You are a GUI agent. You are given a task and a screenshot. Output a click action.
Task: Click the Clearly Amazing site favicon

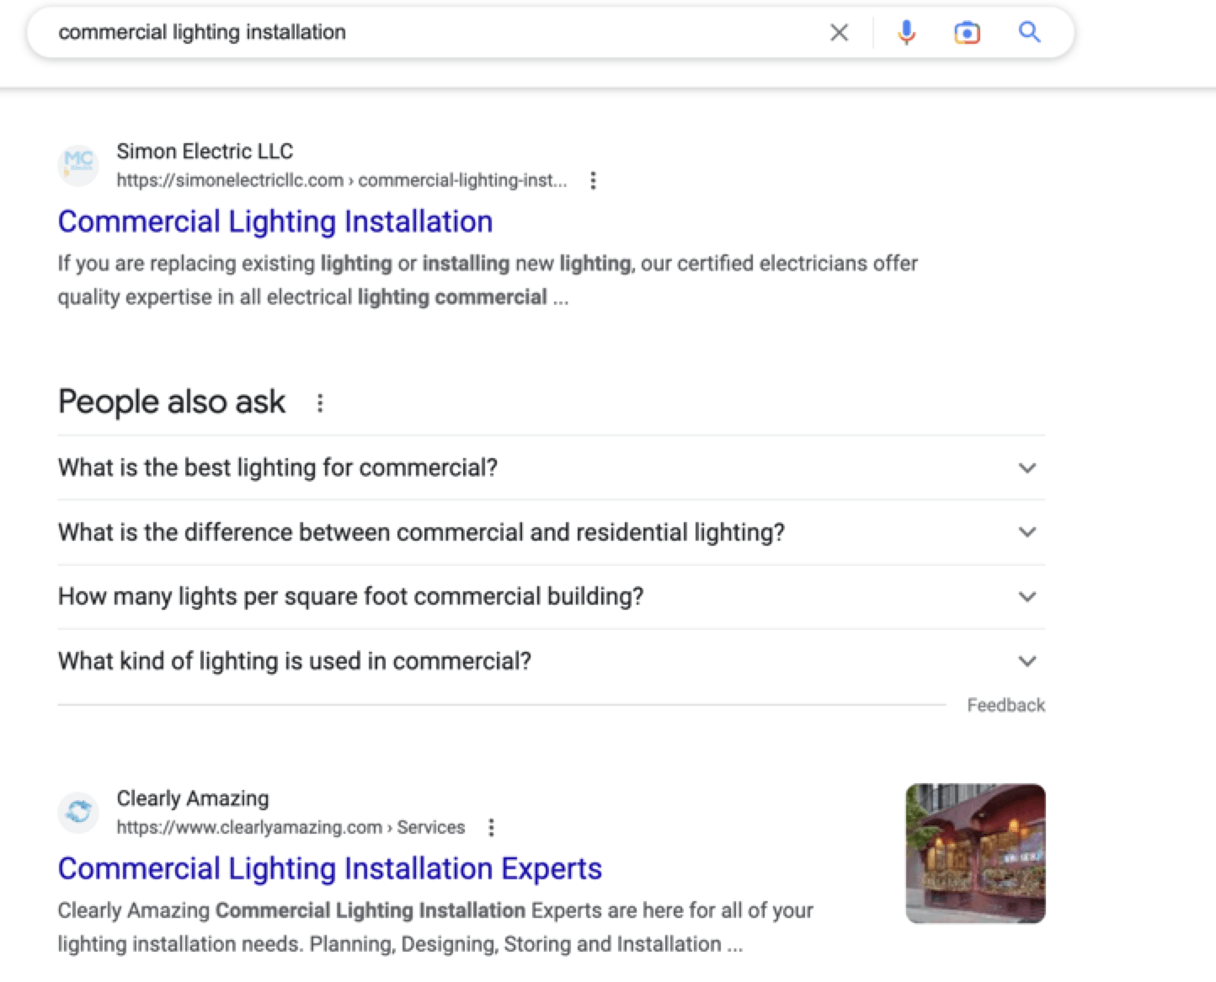(78, 812)
